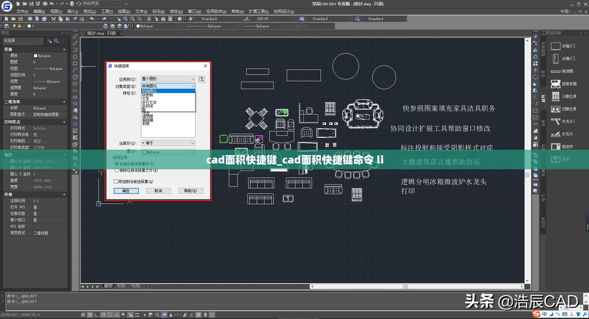Click the Help question mark toolbar icon
This screenshot has height=319, width=589.
tap(180, 19)
